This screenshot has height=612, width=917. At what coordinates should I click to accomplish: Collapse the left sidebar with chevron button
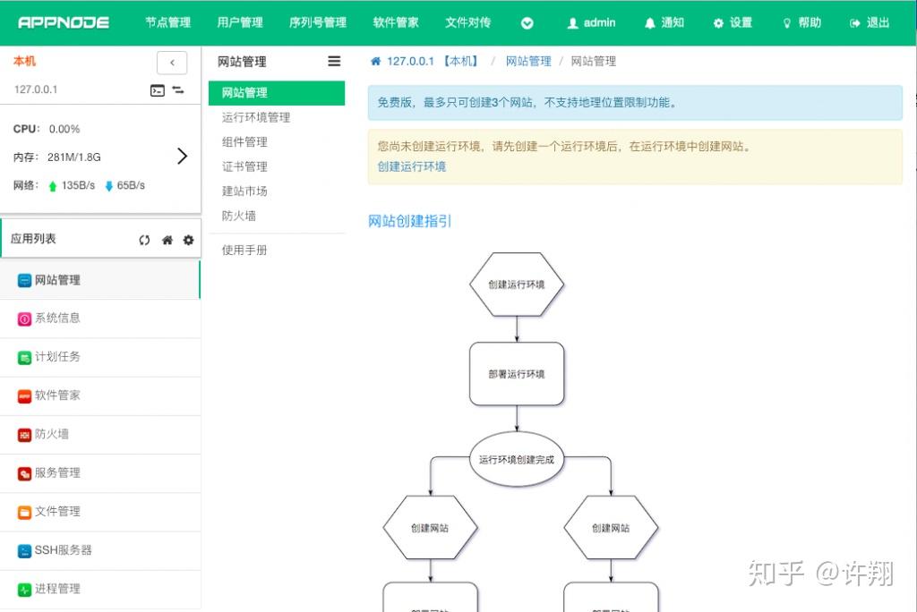click(x=172, y=63)
